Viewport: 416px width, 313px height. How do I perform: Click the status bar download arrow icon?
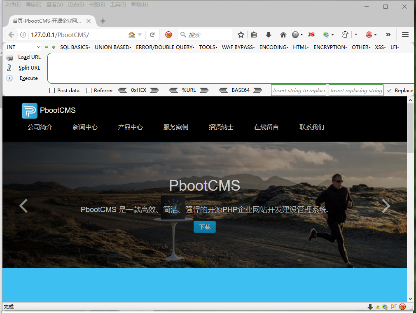[x=370, y=307]
